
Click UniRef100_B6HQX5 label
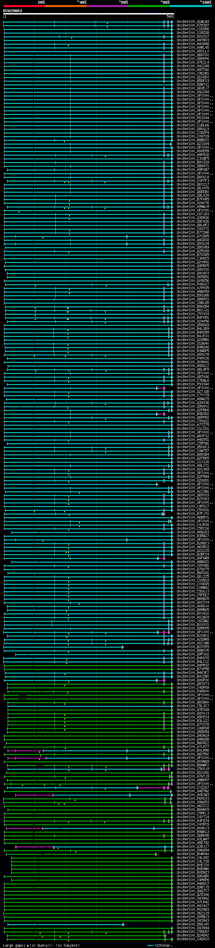(193, 599)
